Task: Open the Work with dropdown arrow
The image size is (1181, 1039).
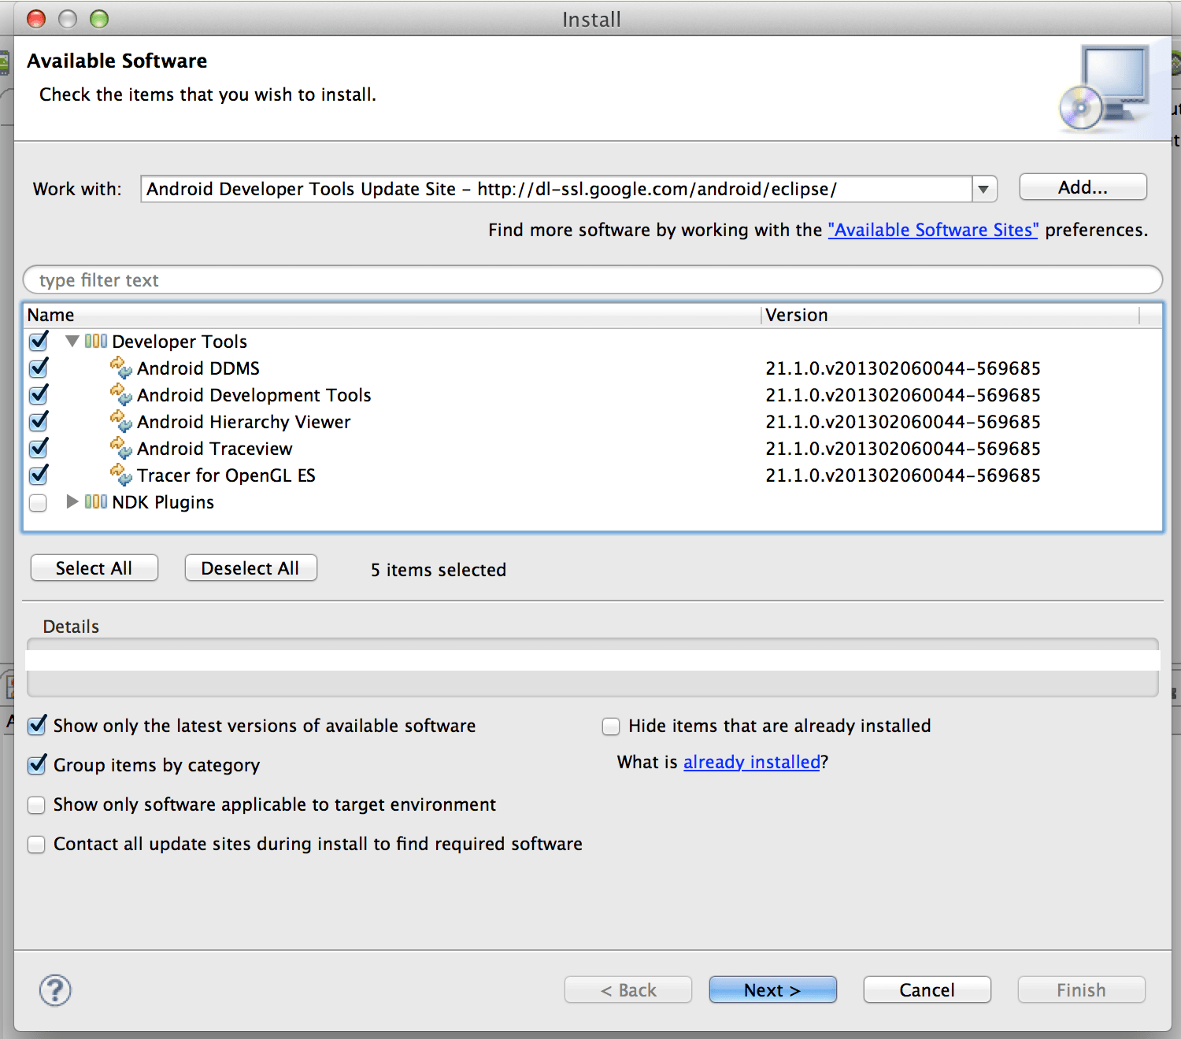Action: tap(983, 189)
